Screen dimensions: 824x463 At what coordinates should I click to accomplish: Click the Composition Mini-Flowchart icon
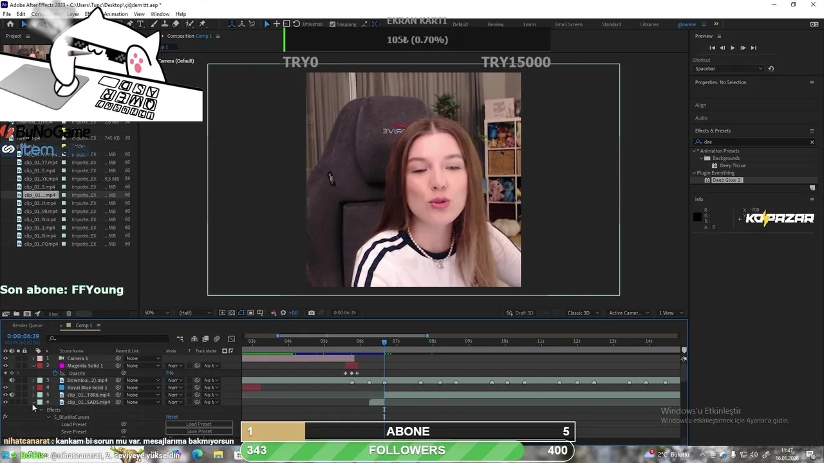(180, 339)
